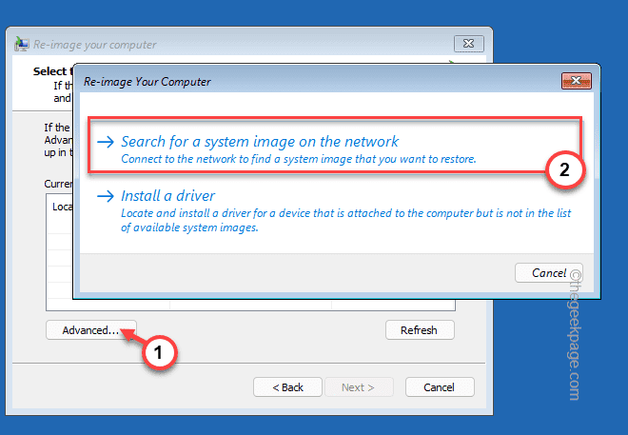Close the front Re-image Your Computer dialog
The image size is (628, 435).
point(576,81)
